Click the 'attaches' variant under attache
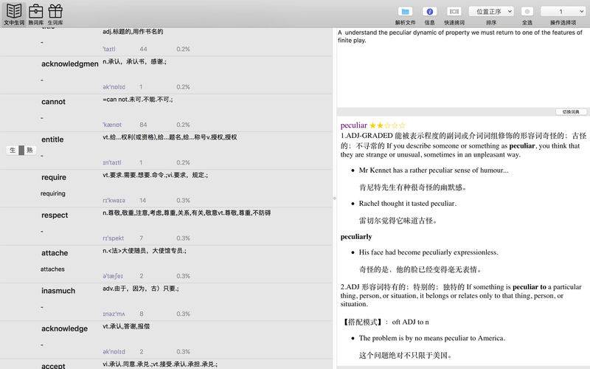 click(52, 269)
